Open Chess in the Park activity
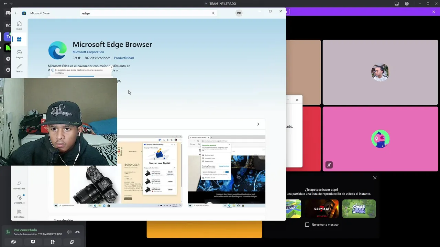 (x=359, y=209)
